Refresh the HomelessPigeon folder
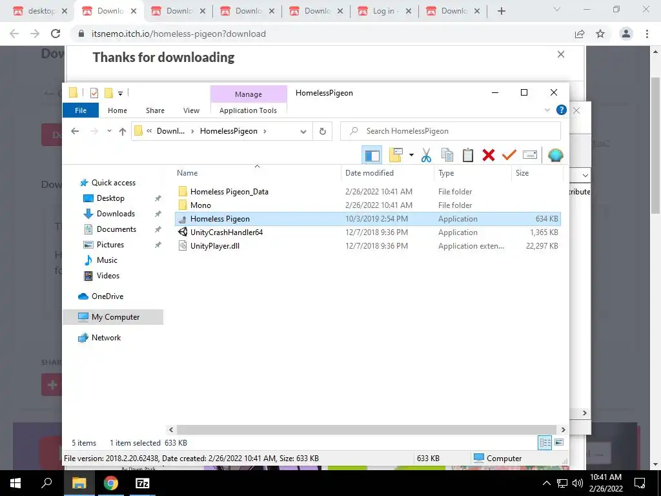 pos(323,131)
